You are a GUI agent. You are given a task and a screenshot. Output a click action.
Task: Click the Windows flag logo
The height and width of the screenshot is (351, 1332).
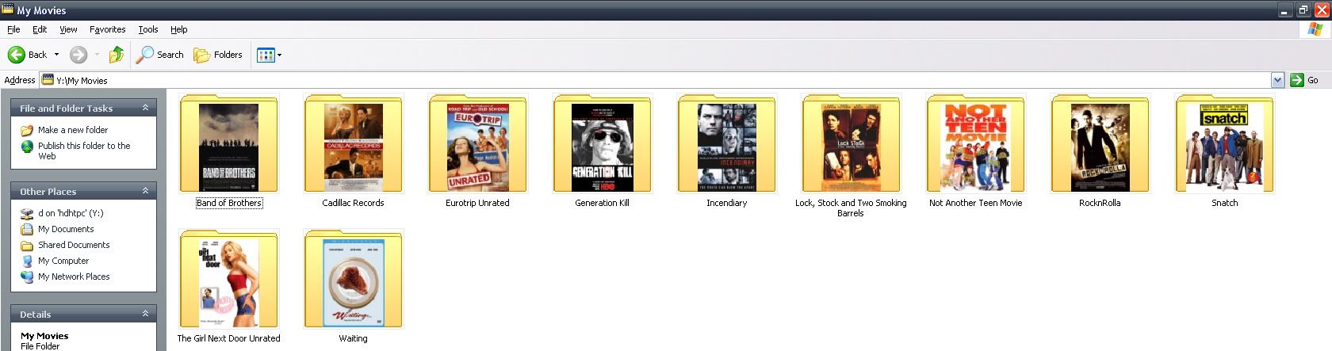(1315, 29)
